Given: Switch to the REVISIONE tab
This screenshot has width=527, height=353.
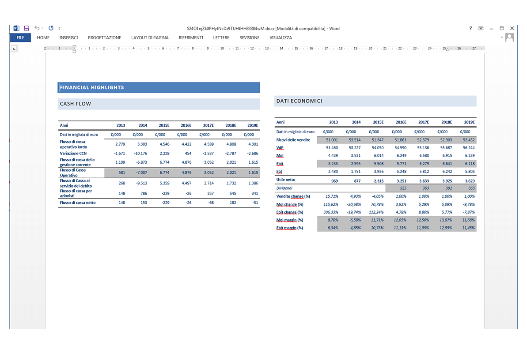Looking at the screenshot, I should click(250, 38).
